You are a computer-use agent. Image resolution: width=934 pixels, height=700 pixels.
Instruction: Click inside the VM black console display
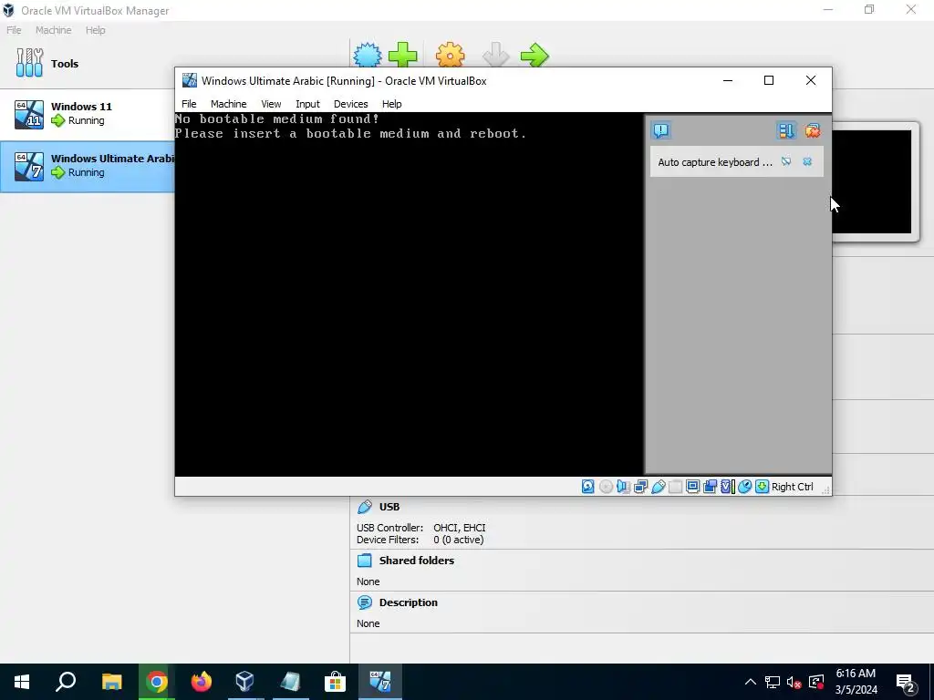click(409, 294)
